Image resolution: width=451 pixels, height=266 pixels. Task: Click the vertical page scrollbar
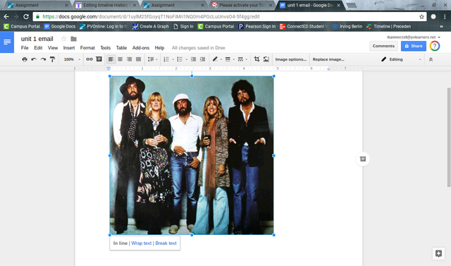click(x=449, y=138)
